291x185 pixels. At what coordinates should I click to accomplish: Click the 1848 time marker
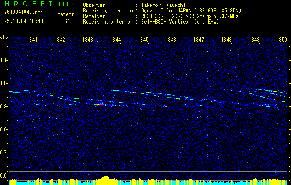[227, 40]
